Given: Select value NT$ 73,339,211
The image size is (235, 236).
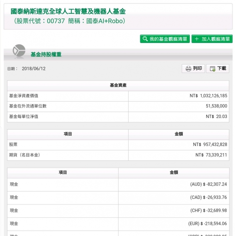Looking at the screenshot, I should pos(211,155).
